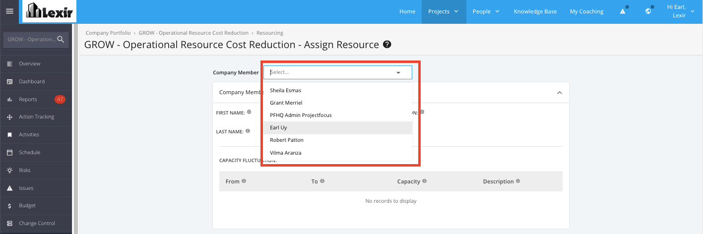The height and width of the screenshot is (234, 703).
Task: Select Earl Uy from the list
Action: [x=338, y=127]
